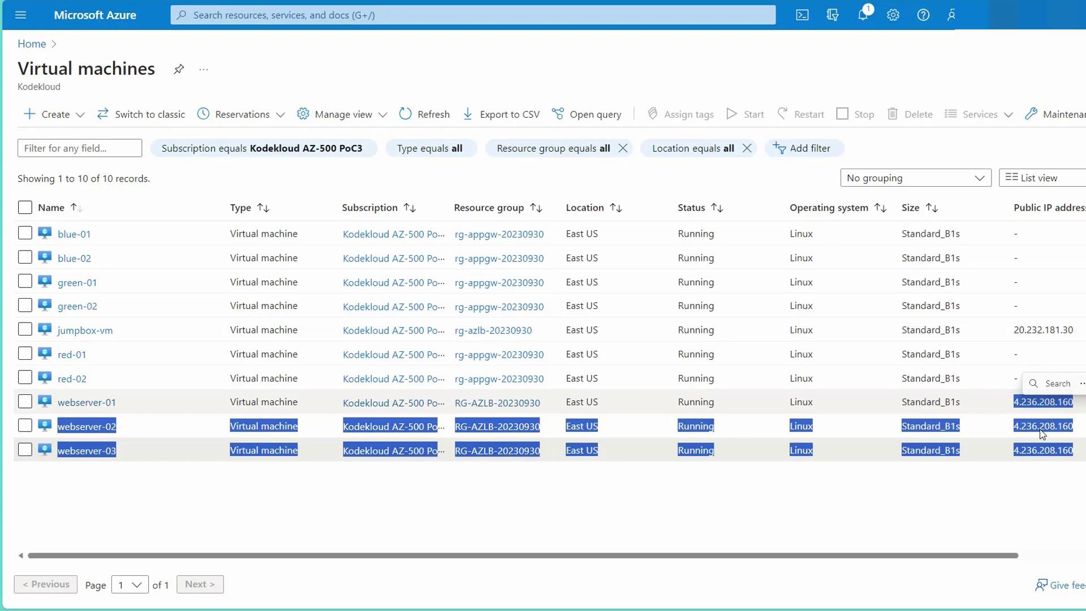Click Refresh in the toolbar

pyautogui.click(x=424, y=114)
